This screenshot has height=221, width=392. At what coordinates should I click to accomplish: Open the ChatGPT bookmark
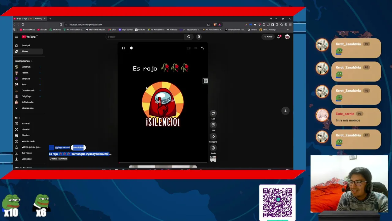(x=140, y=30)
